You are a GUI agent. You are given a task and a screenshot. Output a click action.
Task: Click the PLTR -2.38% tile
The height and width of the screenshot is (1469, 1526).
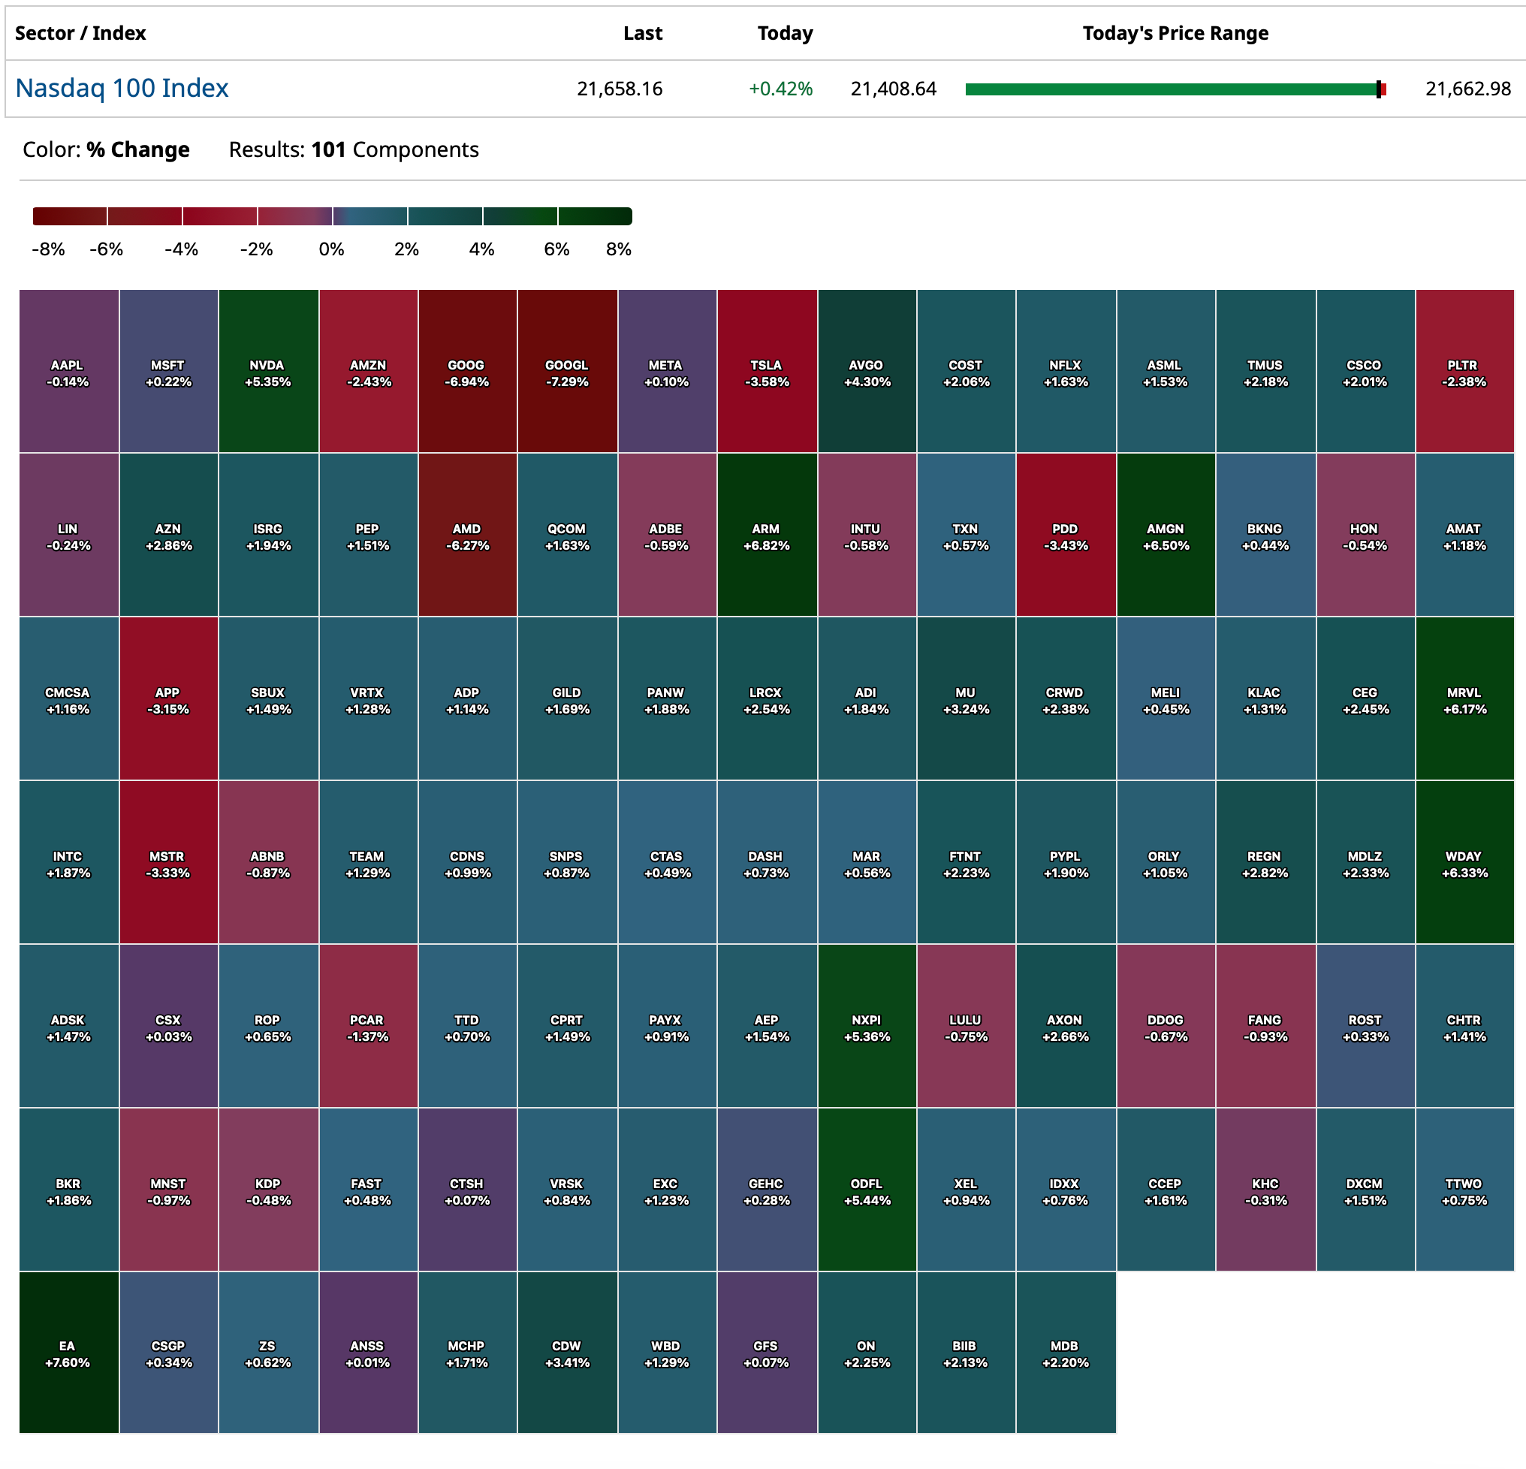(1464, 372)
